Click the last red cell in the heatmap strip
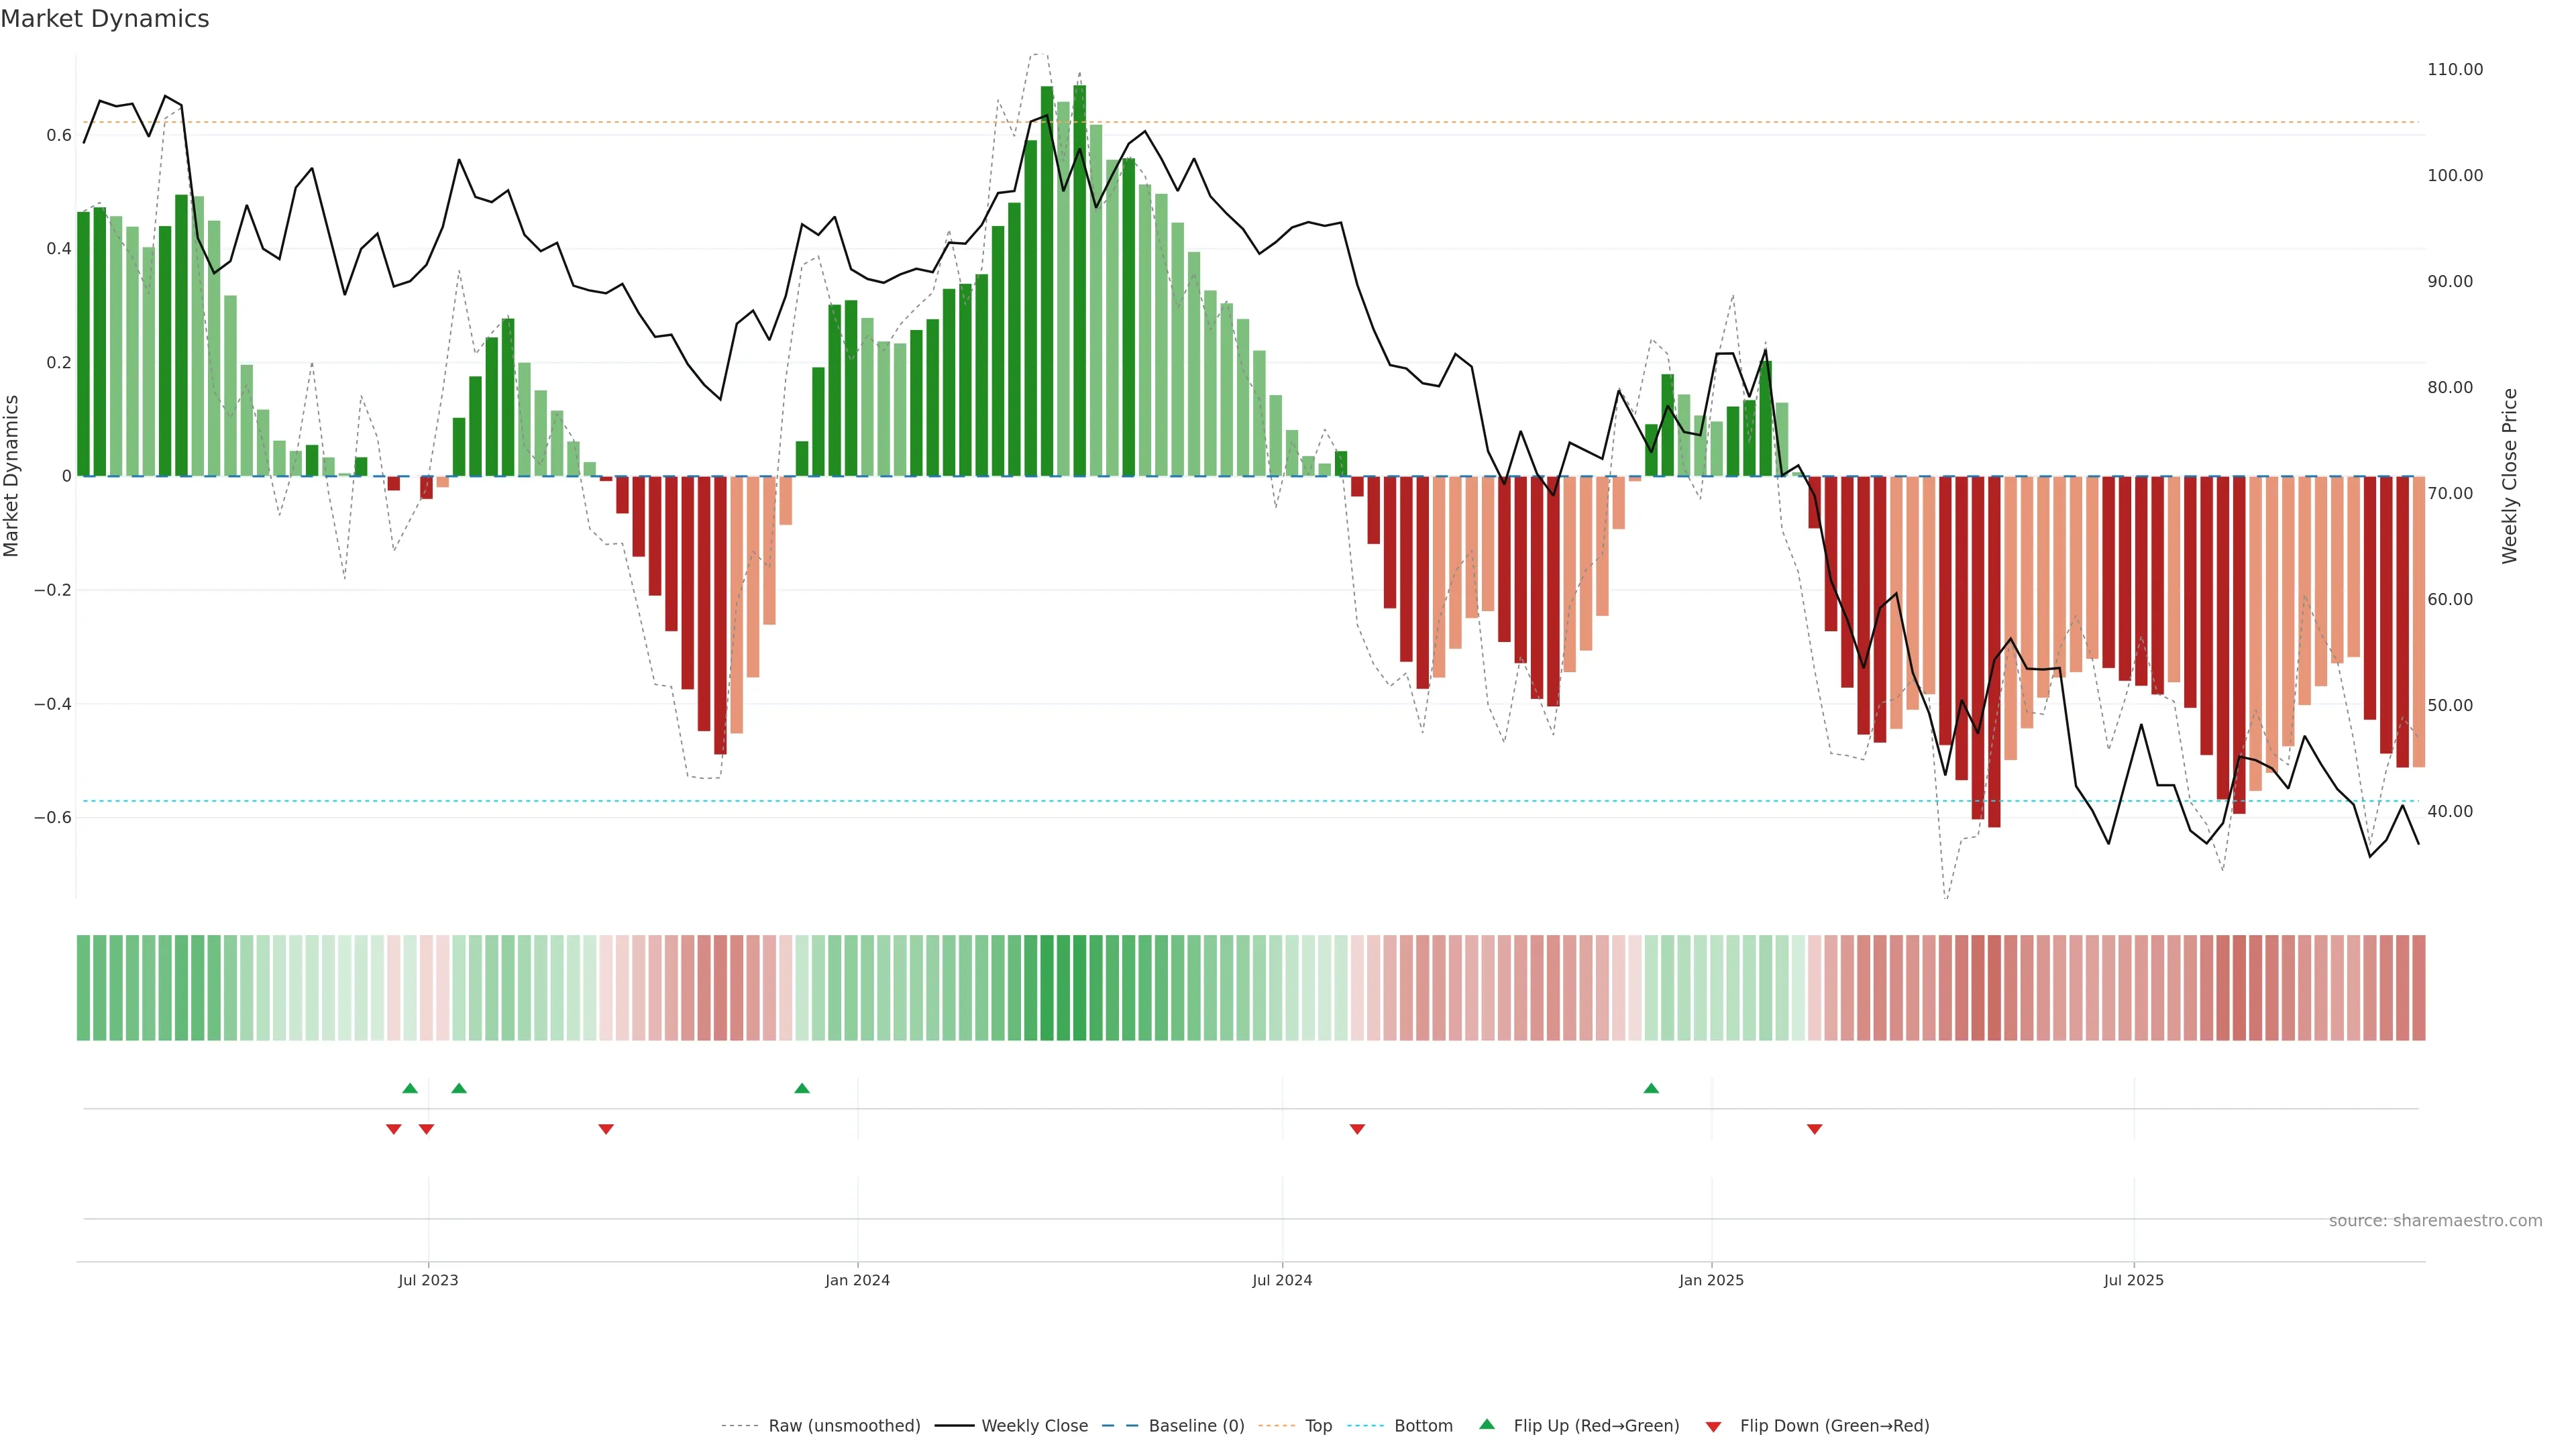Image resolution: width=2576 pixels, height=1449 pixels. [x=2418, y=988]
